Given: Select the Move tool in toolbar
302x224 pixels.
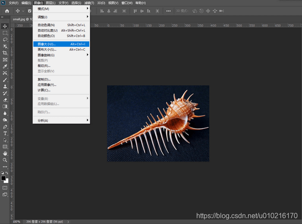Looking at the screenshot, I should 5,26.
